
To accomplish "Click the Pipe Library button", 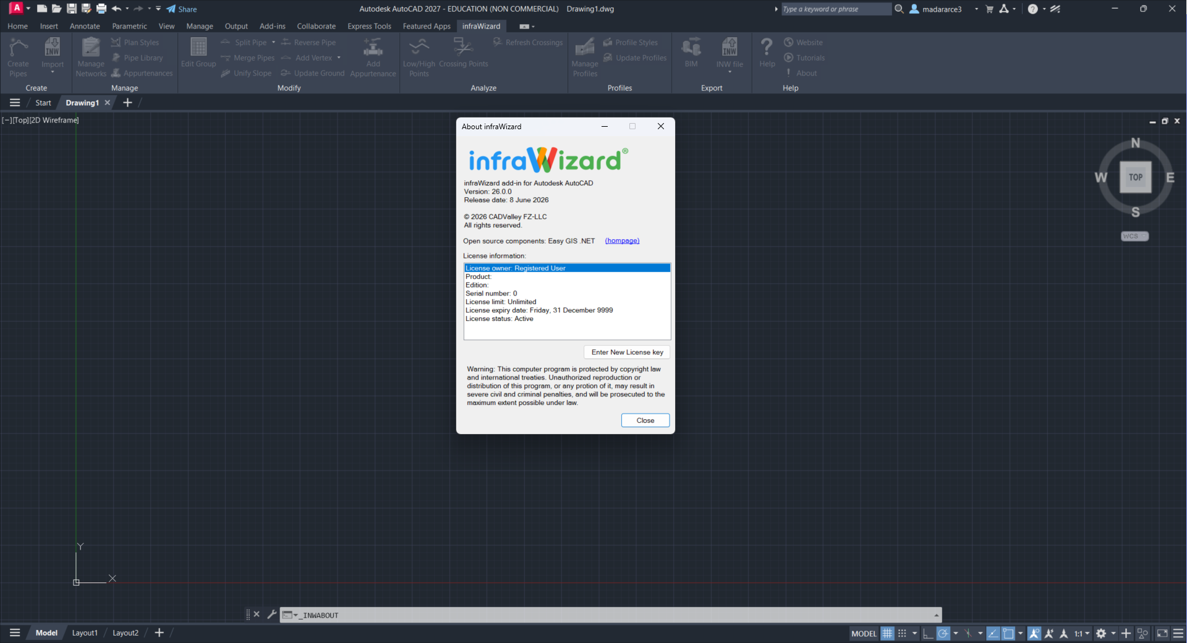I will (138, 58).
